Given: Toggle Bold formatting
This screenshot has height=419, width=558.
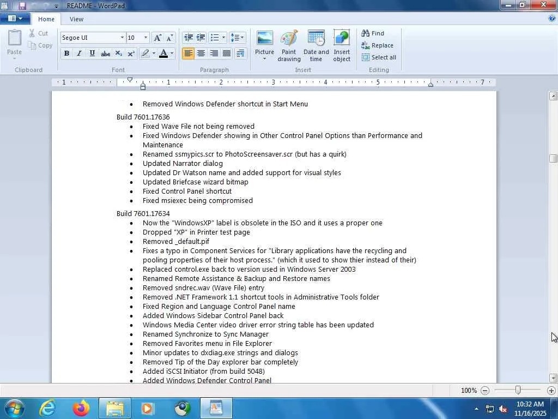Looking at the screenshot, I should click(x=66, y=53).
